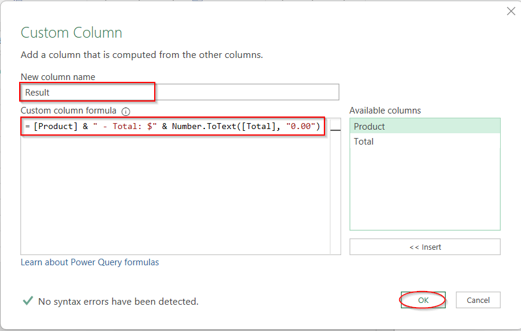Confirm the custom column with OK
Viewport: 521px width, 331px height.
(423, 300)
